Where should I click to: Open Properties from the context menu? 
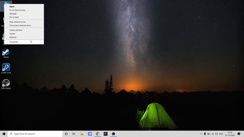coord(24,42)
